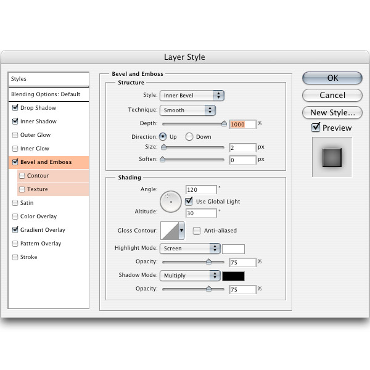Enable the Color Overlay checkbox
Screen dimensions: 370x370
[x=15, y=216]
